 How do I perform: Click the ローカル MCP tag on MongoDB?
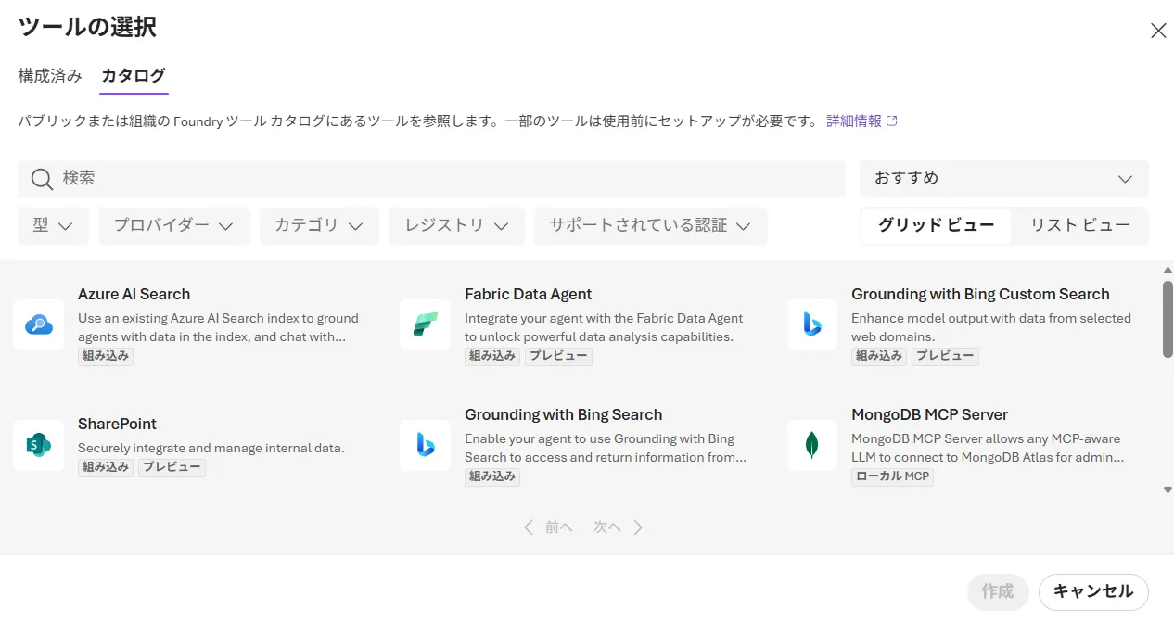[892, 476]
